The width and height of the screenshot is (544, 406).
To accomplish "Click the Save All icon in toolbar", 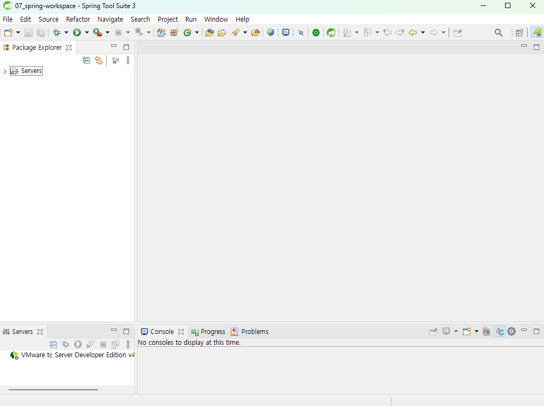I will 41,32.
